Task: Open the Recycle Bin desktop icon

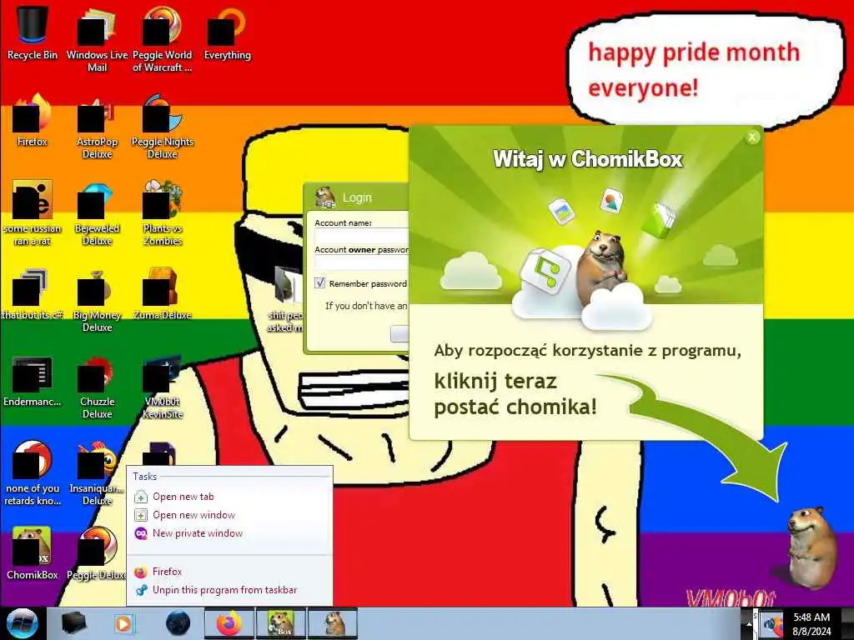Action: click(x=33, y=32)
